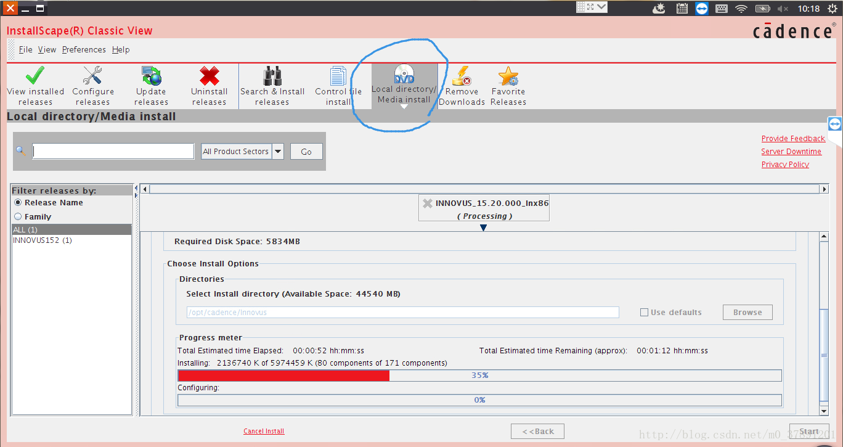This screenshot has width=843, height=447.
Task: Open TeamViewer tray icon
Action: tap(702, 9)
